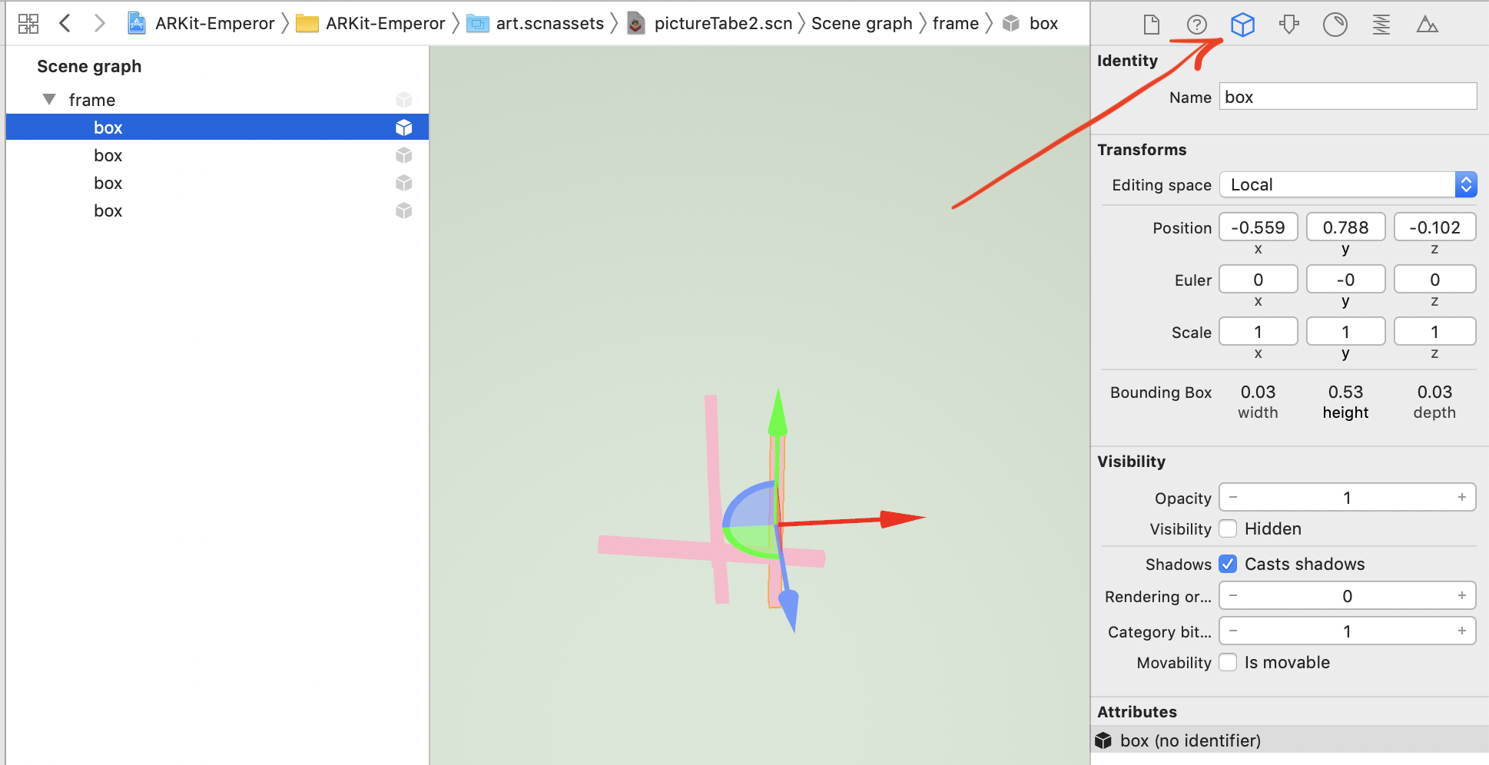This screenshot has width=1489, height=765.
Task: Click the pictureTabe2.scn file icon in breadcrumb
Action: 636,24
